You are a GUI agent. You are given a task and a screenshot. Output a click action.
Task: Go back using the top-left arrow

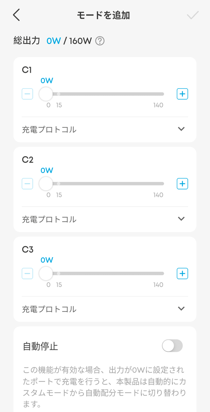(x=16, y=15)
